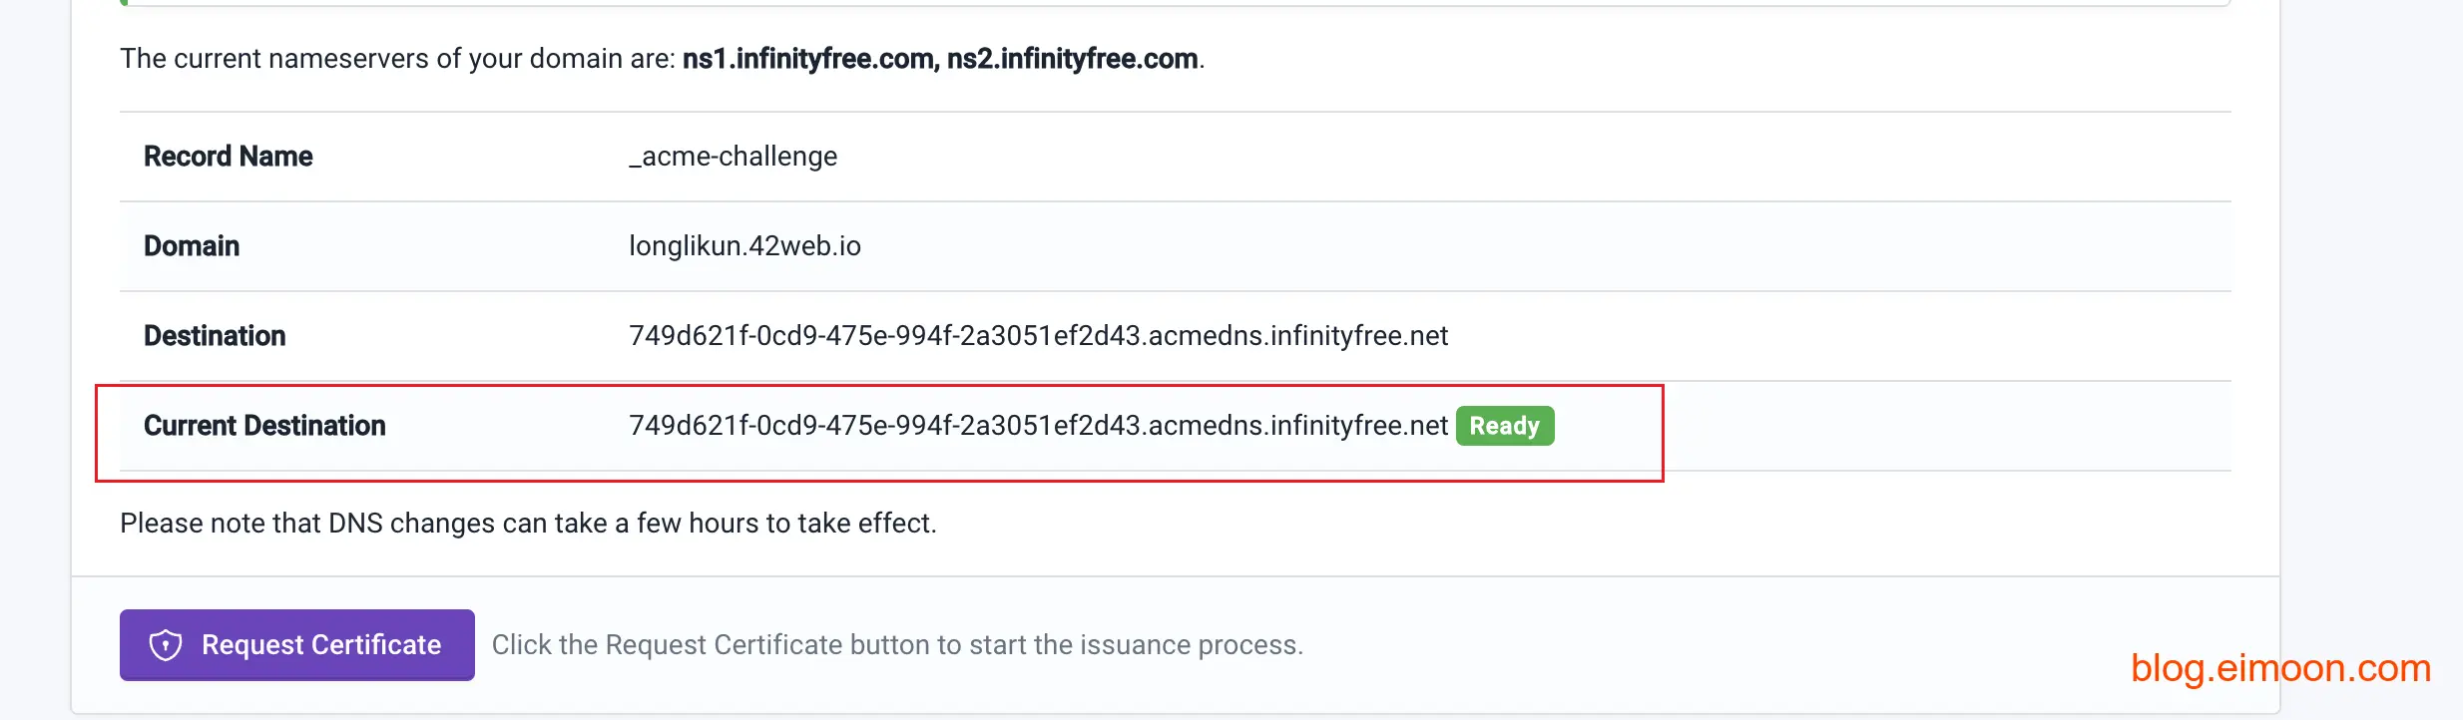The width and height of the screenshot is (2463, 720).
Task: Click the green Ready status badge
Action: [x=1504, y=426]
